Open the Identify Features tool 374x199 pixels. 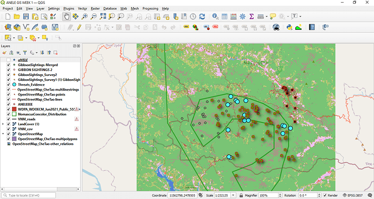pos(215,16)
